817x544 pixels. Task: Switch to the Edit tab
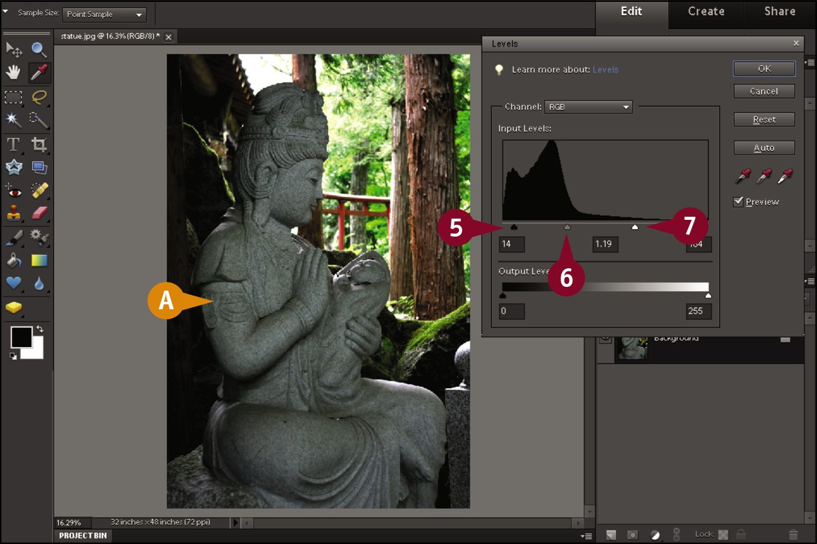[632, 11]
